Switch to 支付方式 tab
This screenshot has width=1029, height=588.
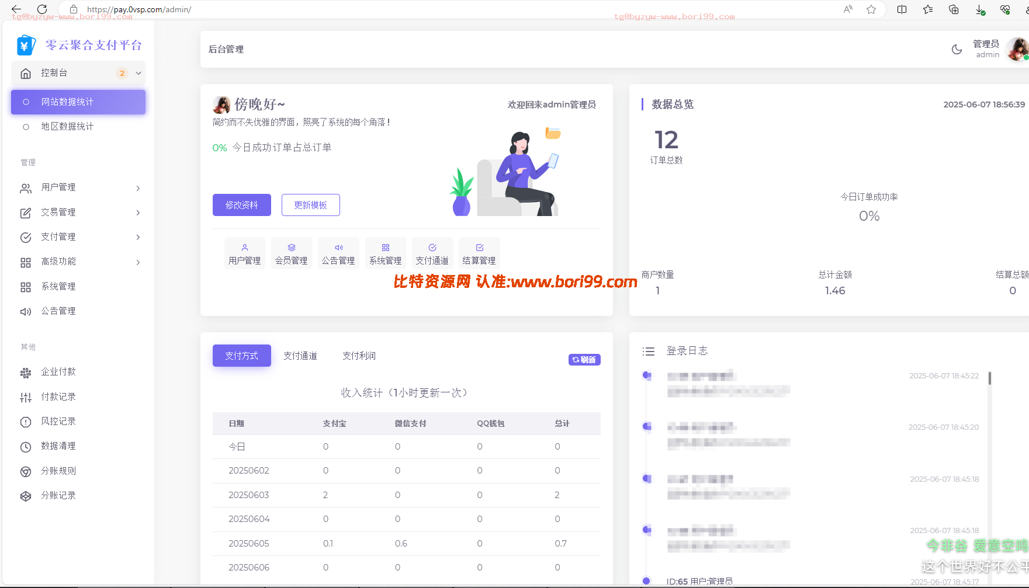click(x=242, y=356)
